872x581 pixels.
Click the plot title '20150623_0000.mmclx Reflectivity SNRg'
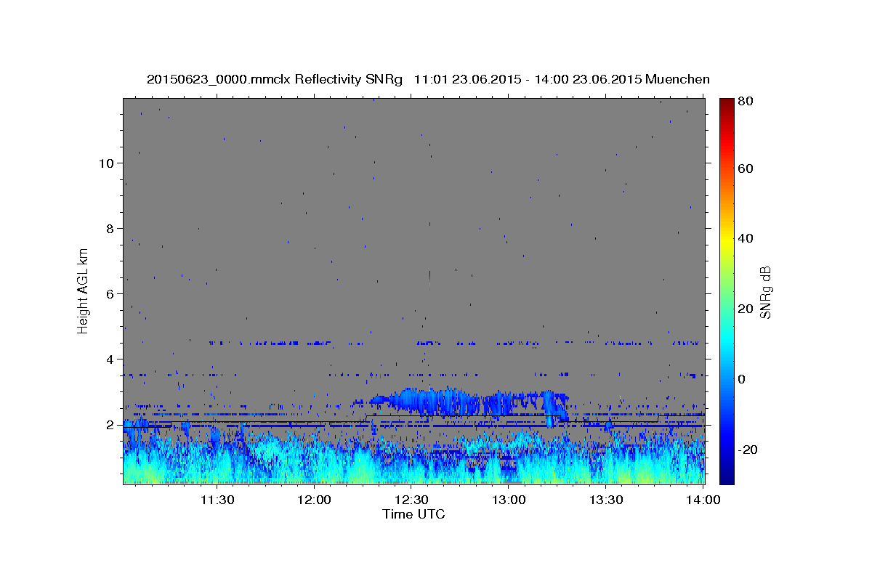pos(274,80)
